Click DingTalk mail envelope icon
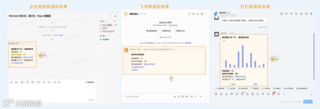 click(279, 94)
